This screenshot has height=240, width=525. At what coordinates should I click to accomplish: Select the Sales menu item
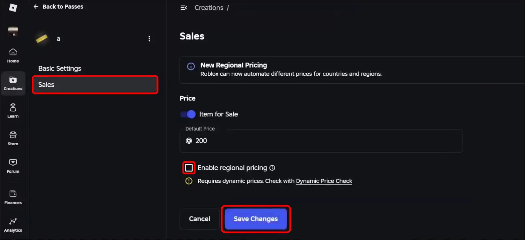46,84
